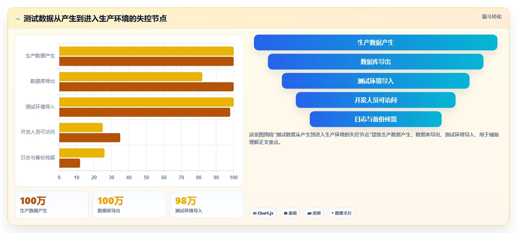Image resolution: width=517 pixels, height=233 pixels.
Task: Click yellow bar for 数据库导出
Action: coord(131,77)
